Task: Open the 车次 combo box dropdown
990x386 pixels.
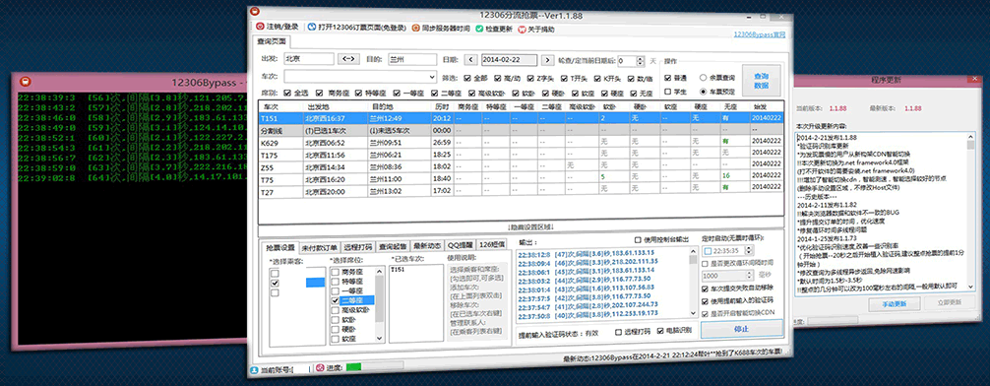Action: [x=432, y=78]
